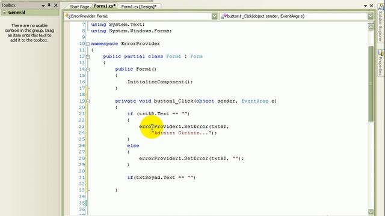
Task: Click the if (txtAD.Text == "") line
Action: (x=158, y=113)
